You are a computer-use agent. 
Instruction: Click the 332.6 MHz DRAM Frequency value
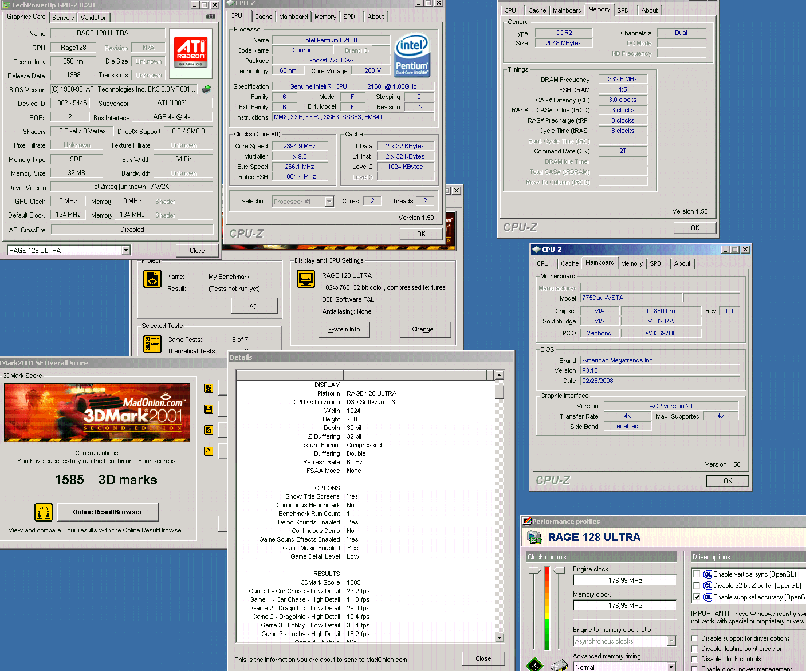tap(623, 80)
